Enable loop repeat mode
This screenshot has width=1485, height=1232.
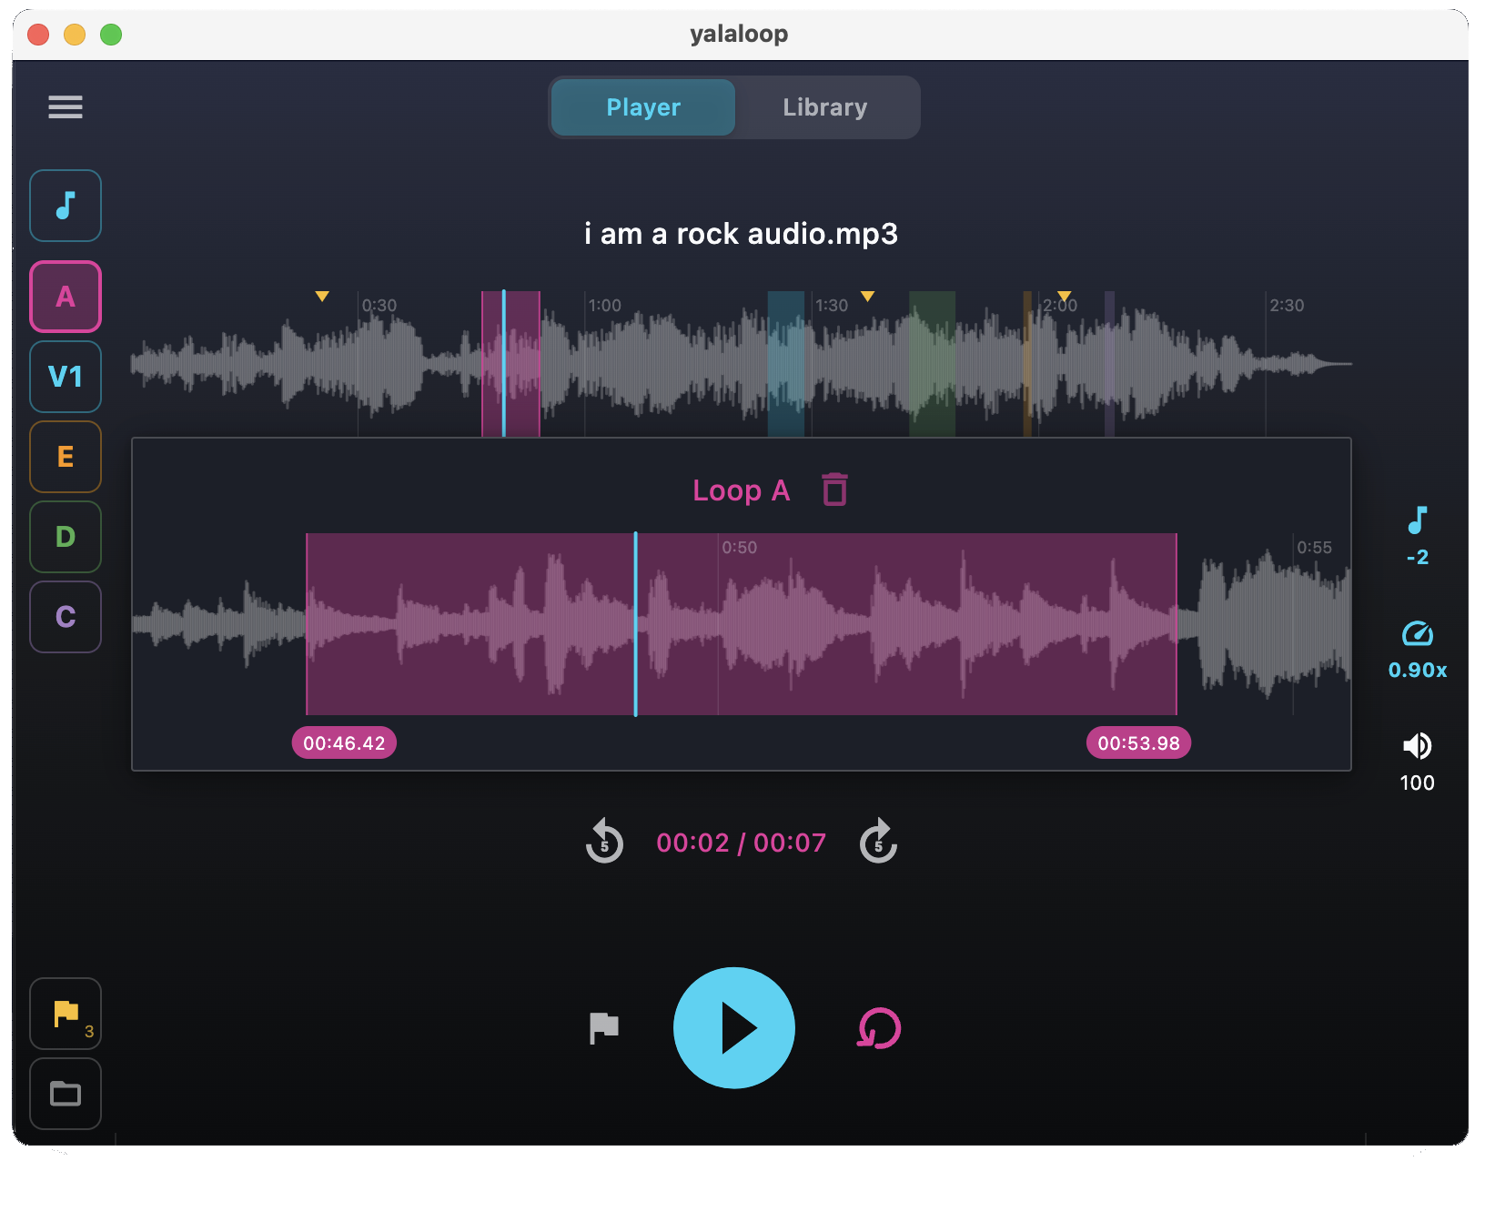(876, 1028)
